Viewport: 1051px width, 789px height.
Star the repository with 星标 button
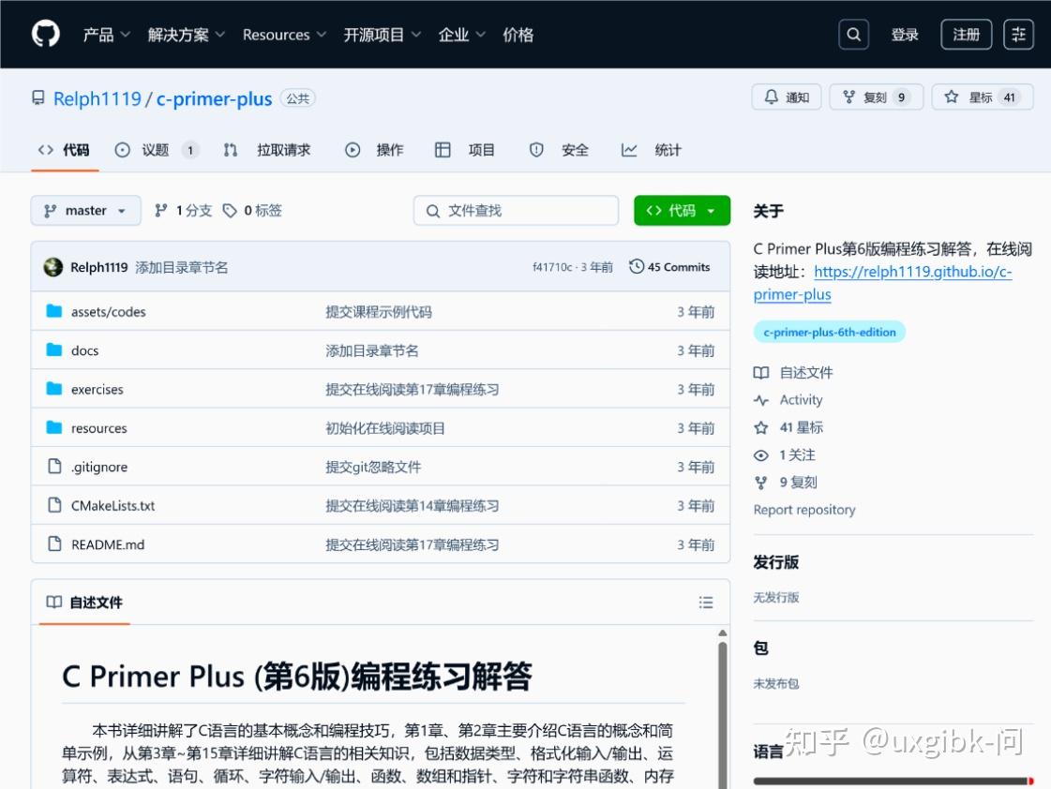pyautogui.click(x=981, y=96)
